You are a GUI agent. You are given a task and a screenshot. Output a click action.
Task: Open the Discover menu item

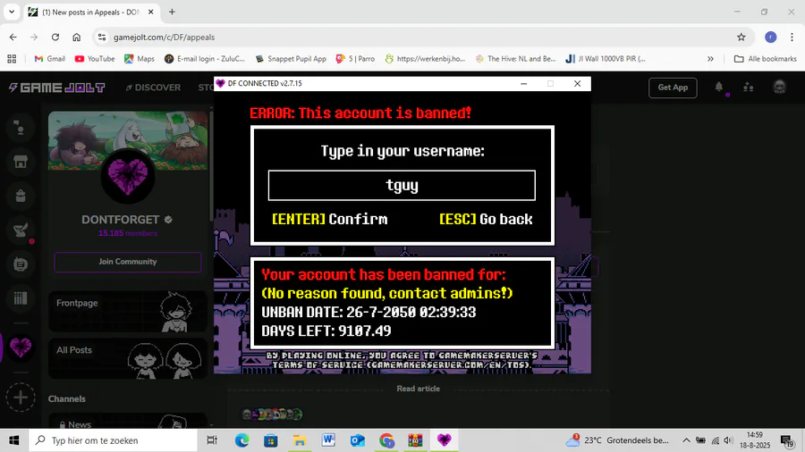(153, 88)
